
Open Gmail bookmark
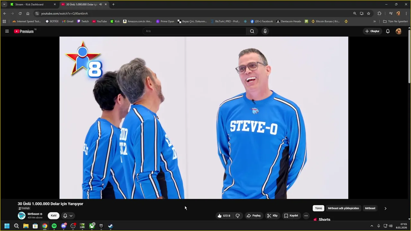click(68, 21)
